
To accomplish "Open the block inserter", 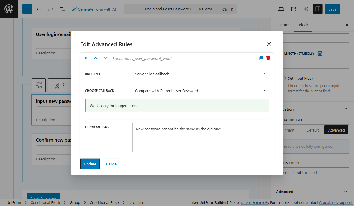I will pyautogui.click(x=27, y=9).
